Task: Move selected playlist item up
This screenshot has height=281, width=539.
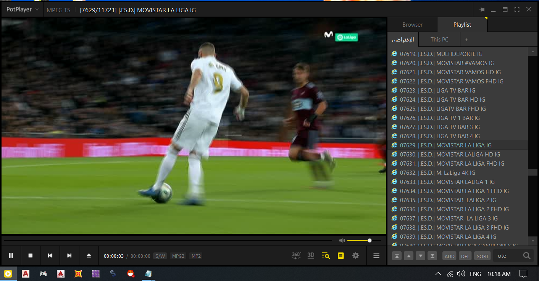Action: click(409, 256)
